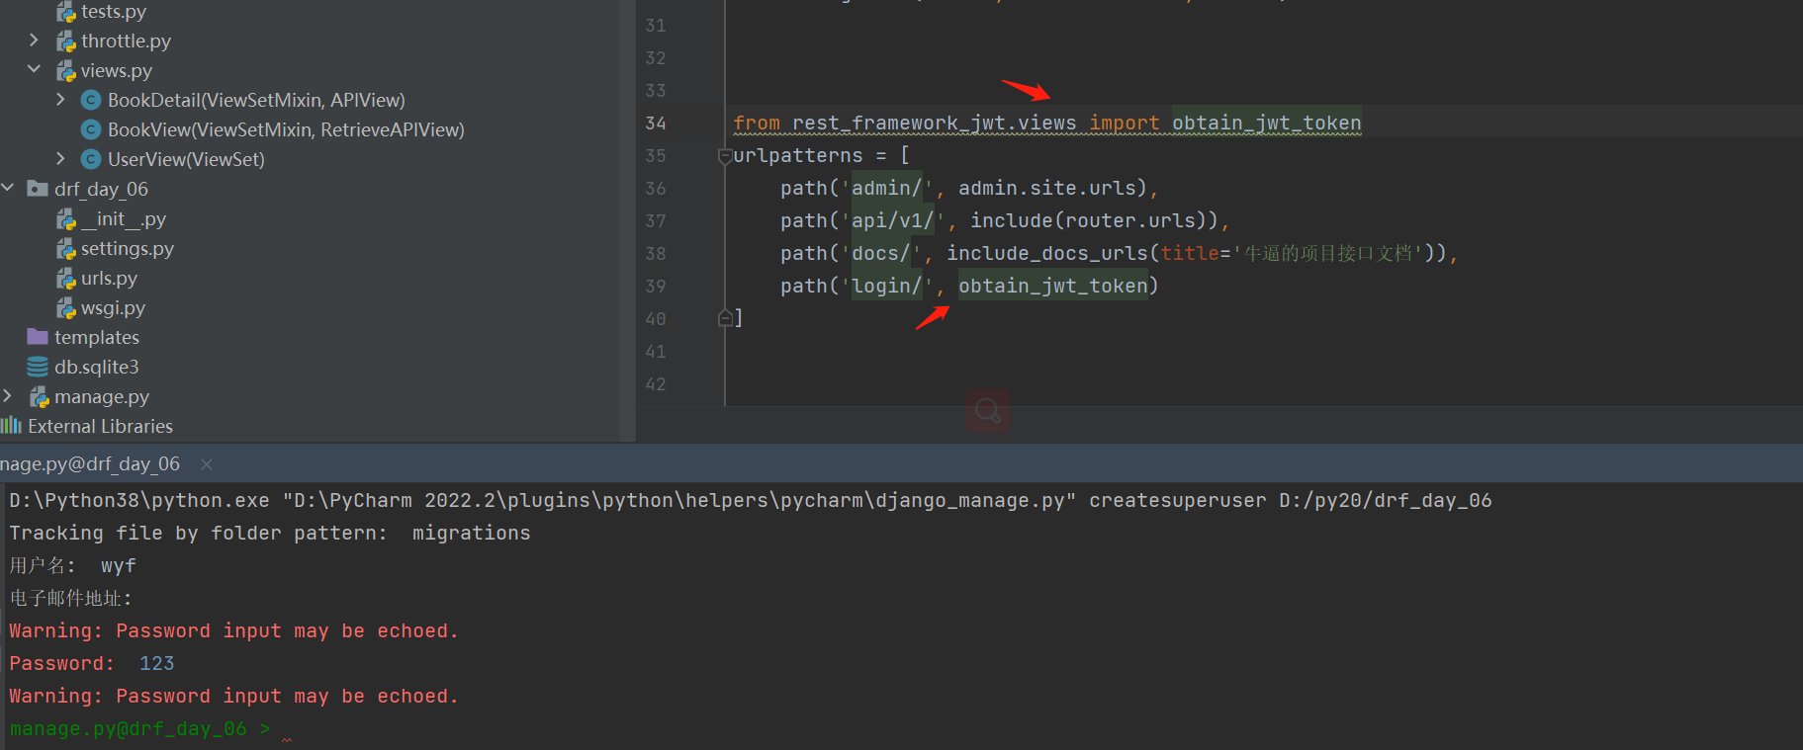Expand the throttle.py tree node

pos(34,41)
